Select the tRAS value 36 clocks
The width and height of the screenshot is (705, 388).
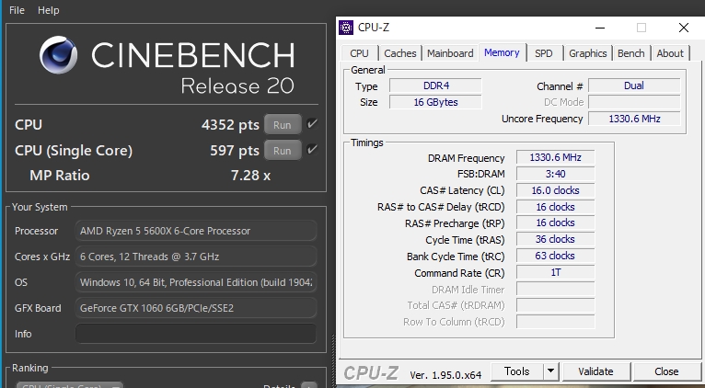click(555, 239)
